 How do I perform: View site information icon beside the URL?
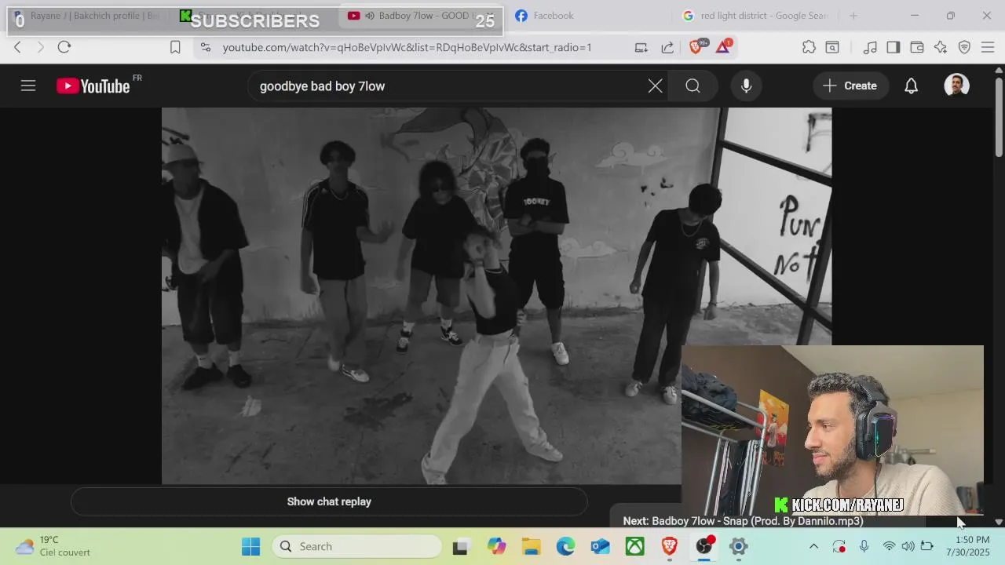(206, 47)
